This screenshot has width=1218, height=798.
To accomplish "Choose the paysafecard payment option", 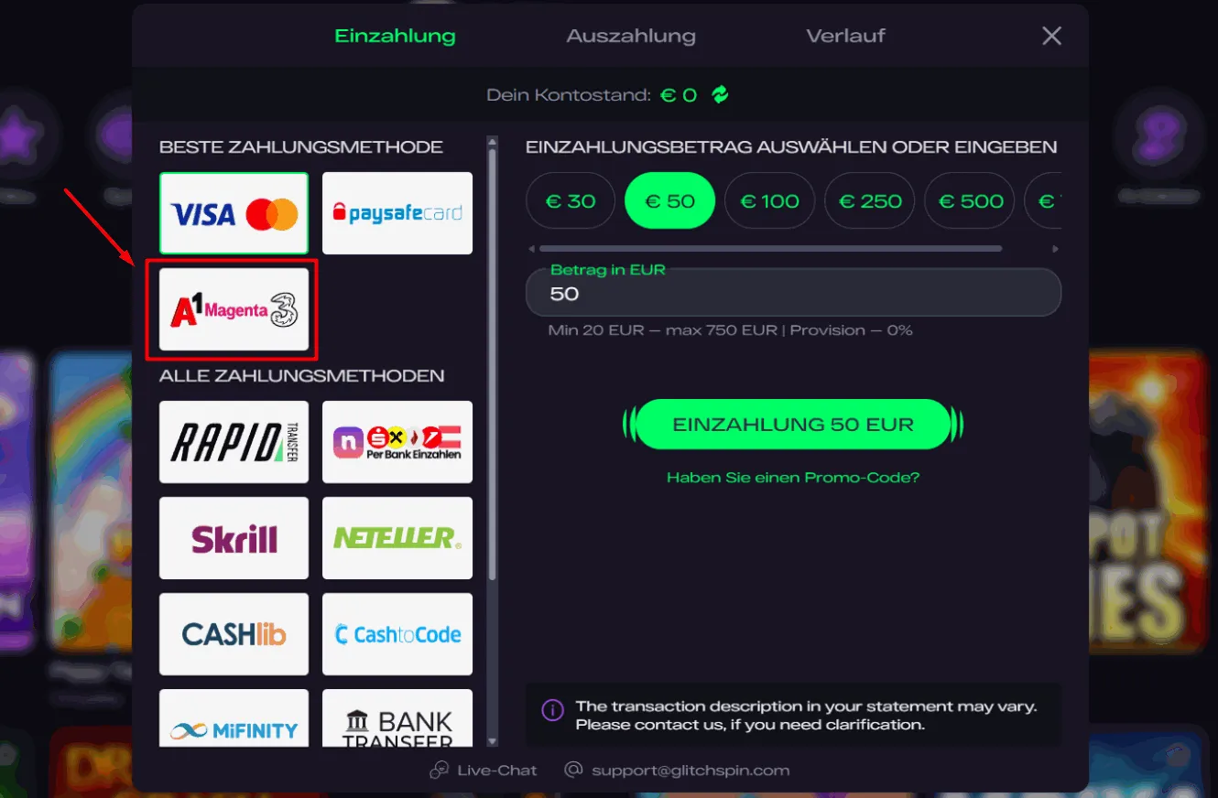I will click(x=397, y=213).
